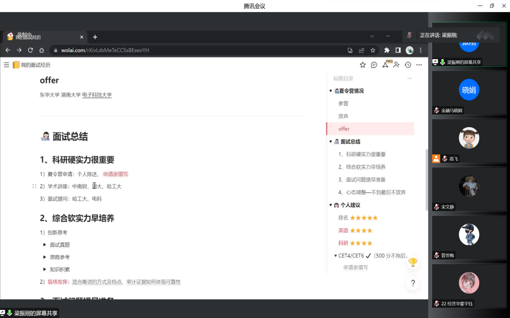Collapse the CET4/CET6 outline item

point(335,256)
